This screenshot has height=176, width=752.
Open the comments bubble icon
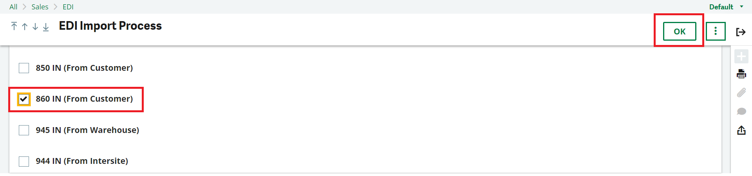[741, 111]
